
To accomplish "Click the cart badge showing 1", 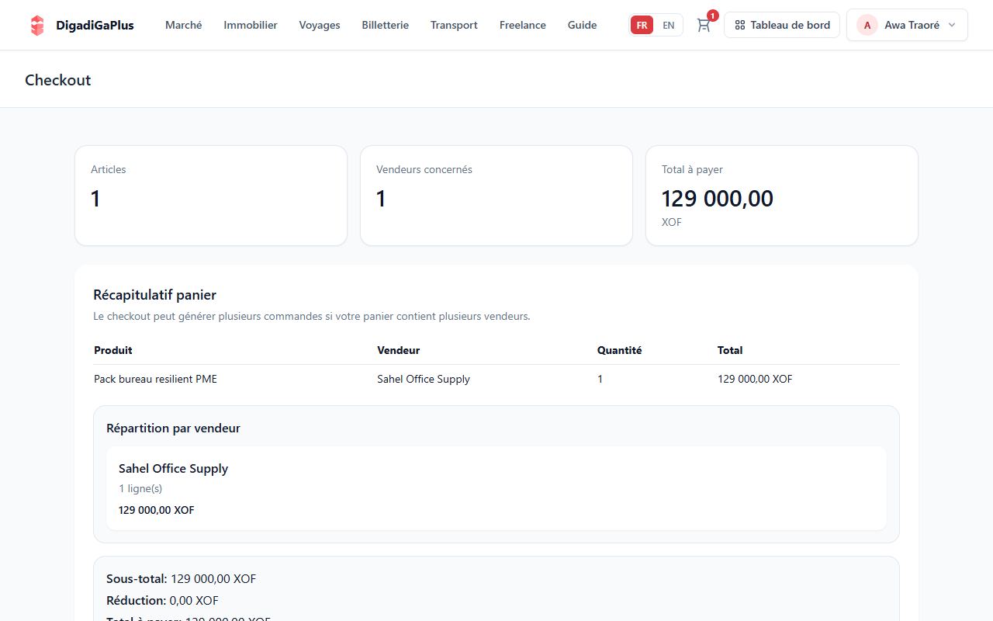I will 713,16.
